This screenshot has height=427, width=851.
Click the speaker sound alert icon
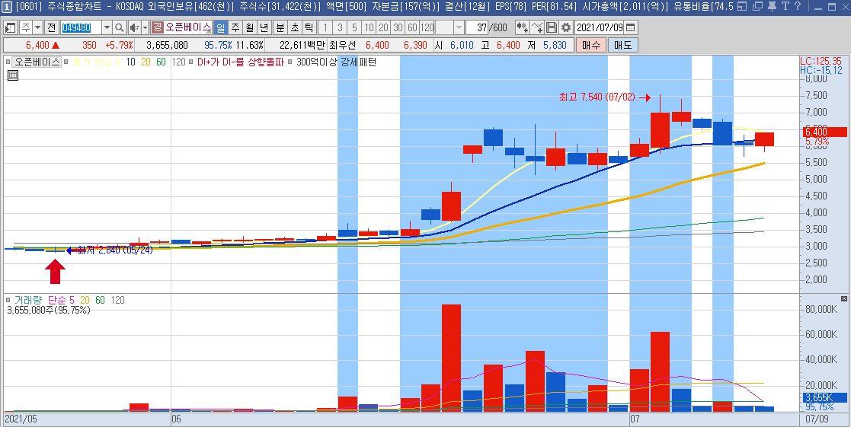tap(134, 27)
